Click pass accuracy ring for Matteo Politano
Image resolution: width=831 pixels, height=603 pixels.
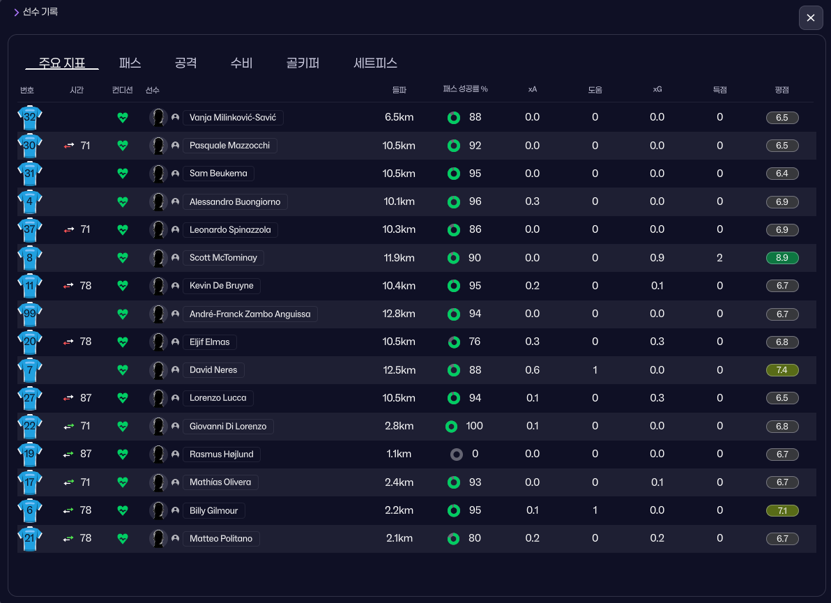tap(453, 538)
